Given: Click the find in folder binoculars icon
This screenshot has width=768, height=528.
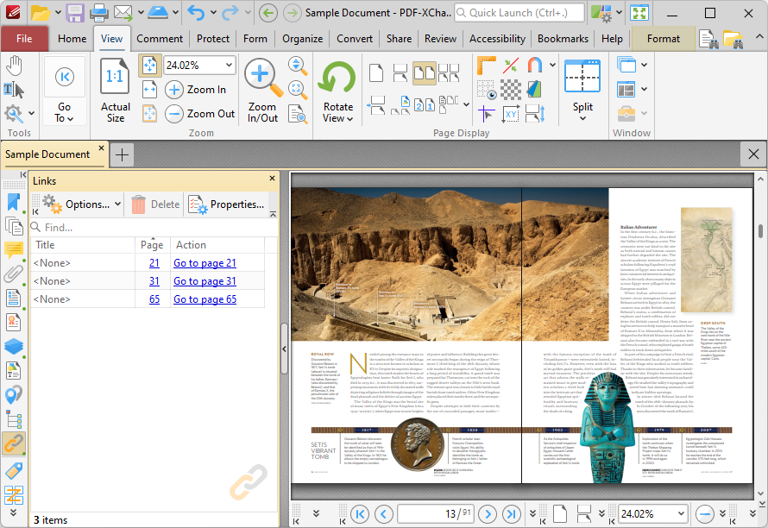Looking at the screenshot, I should [x=733, y=39].
